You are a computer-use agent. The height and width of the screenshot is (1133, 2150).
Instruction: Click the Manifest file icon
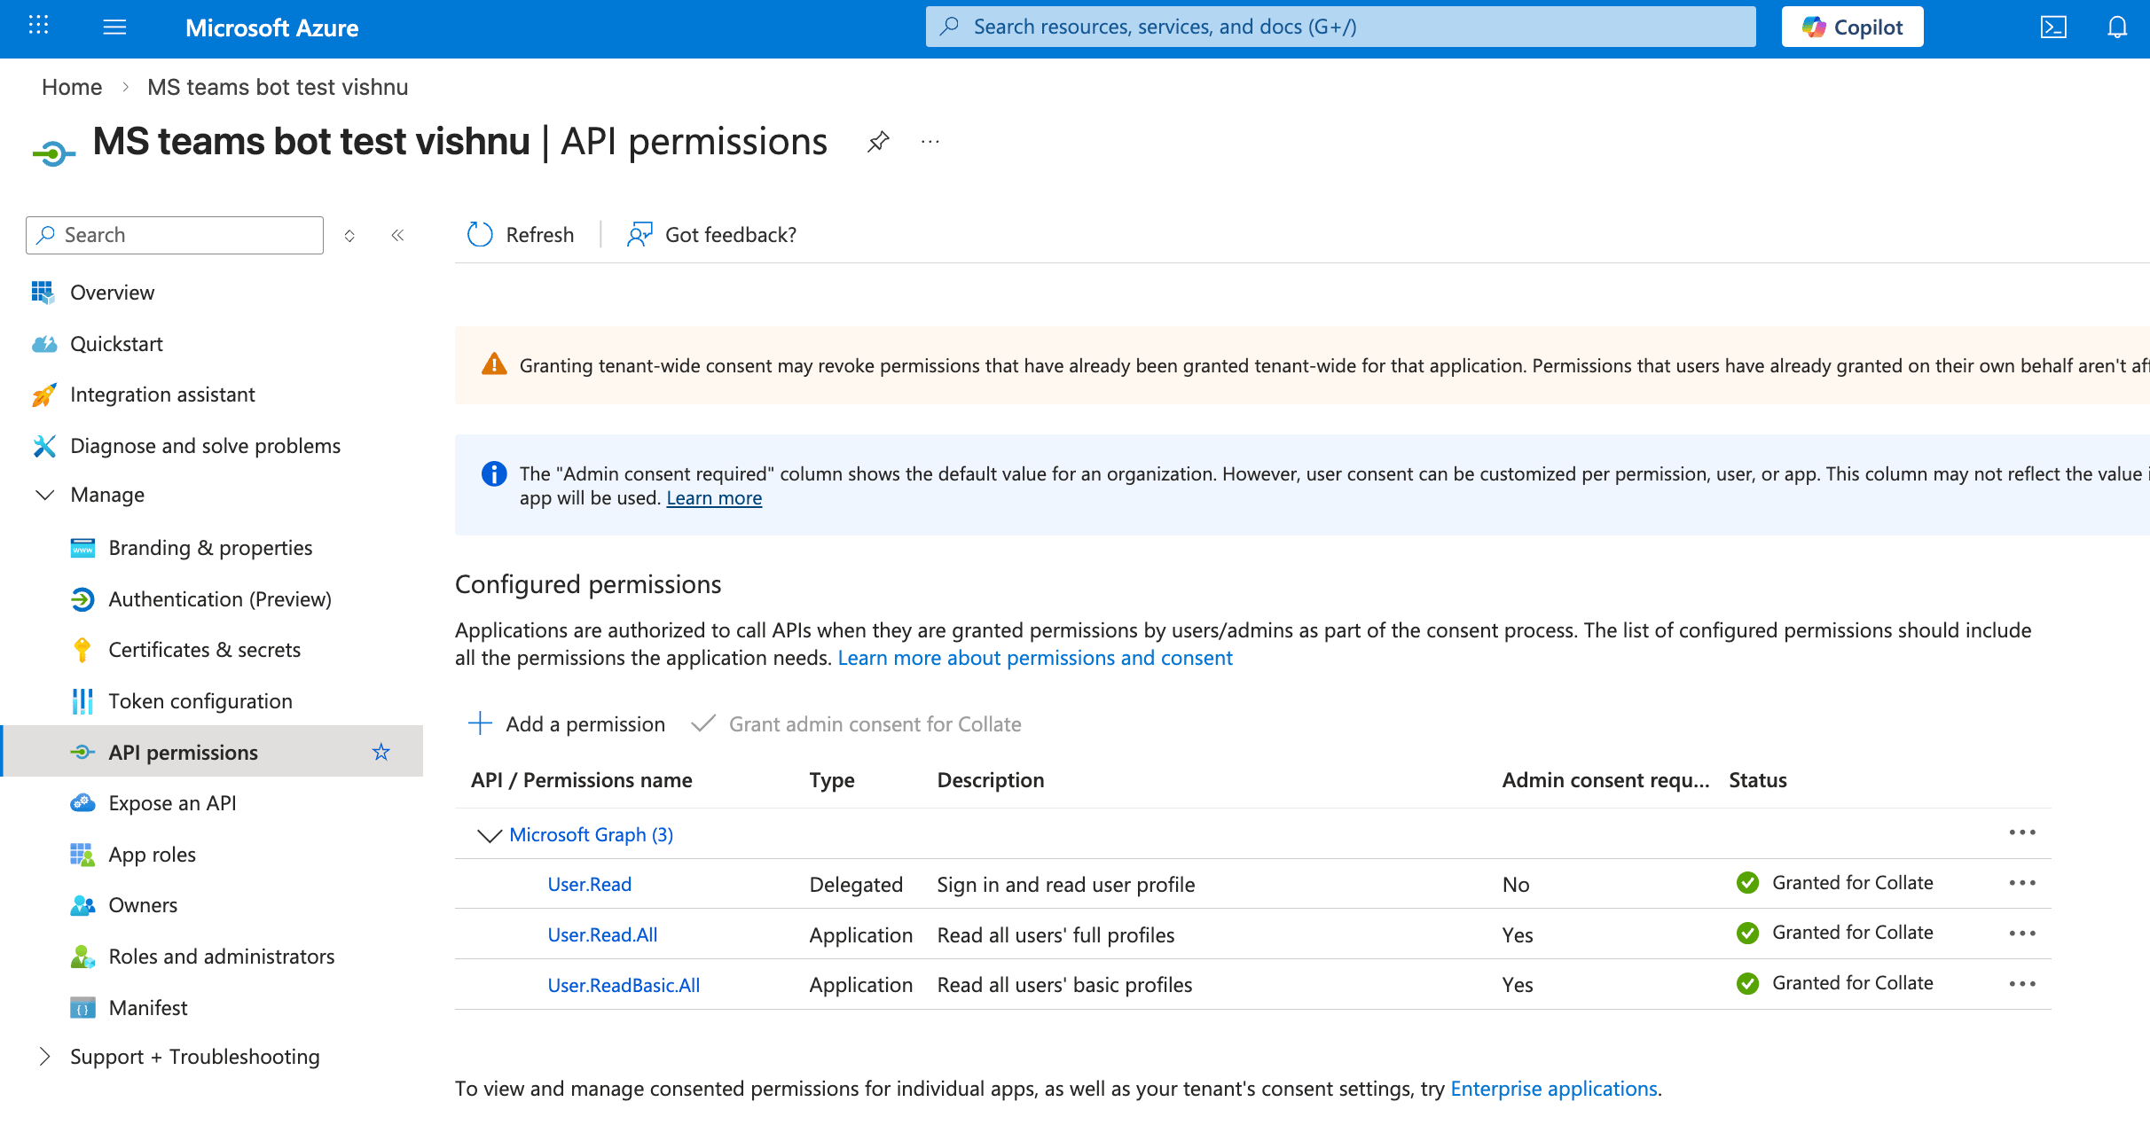[x=82, y=1008]
